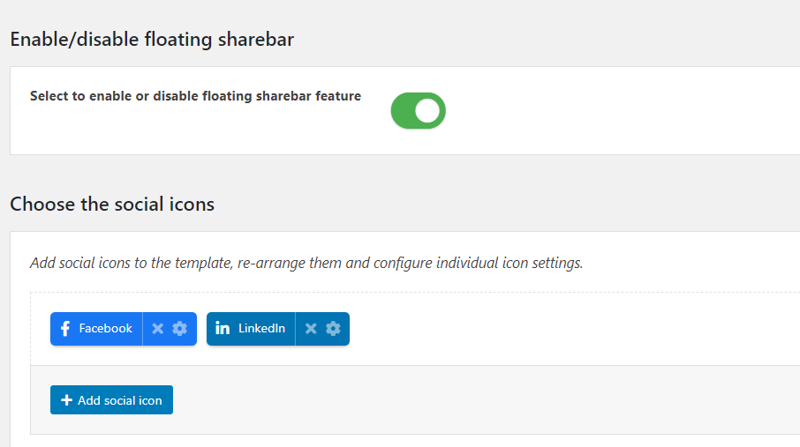Viewport: 800px width, 447px height.
Task: Remove the LinkedIn social icon
Action: click(311, 329)
